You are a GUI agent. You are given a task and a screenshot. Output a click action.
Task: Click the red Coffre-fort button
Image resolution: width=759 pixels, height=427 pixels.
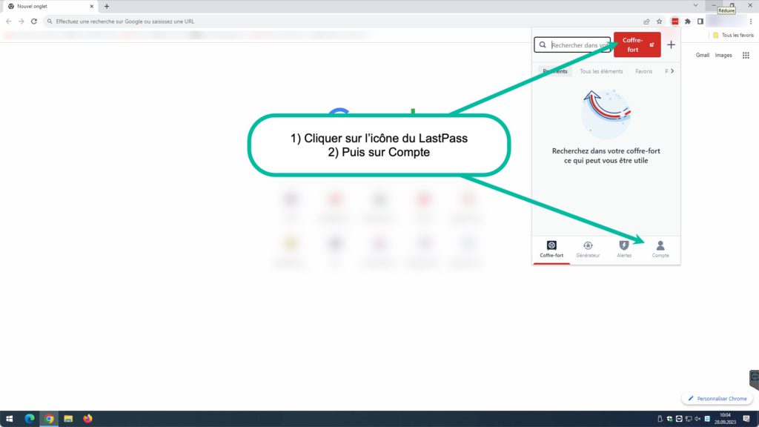coord(637,44)
